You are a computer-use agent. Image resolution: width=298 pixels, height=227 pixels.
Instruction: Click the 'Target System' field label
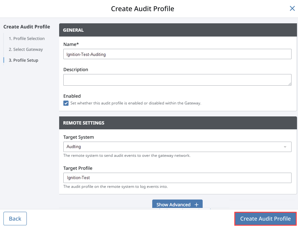pos(79,137)
